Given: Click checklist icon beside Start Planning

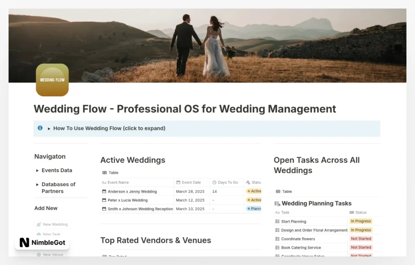Looking at the screenshot, I should coord(277,221).
